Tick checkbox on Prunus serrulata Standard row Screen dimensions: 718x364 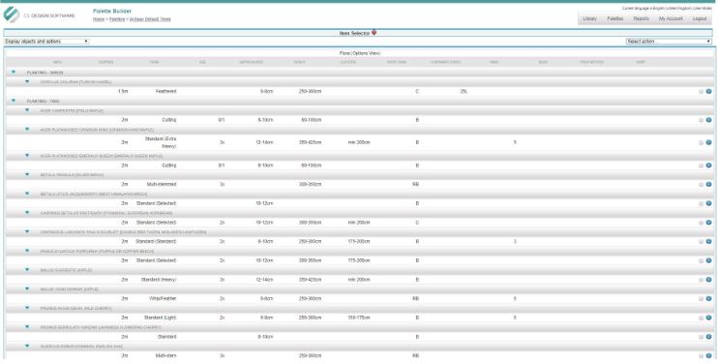pyautogui.click(x=701, y=337)
